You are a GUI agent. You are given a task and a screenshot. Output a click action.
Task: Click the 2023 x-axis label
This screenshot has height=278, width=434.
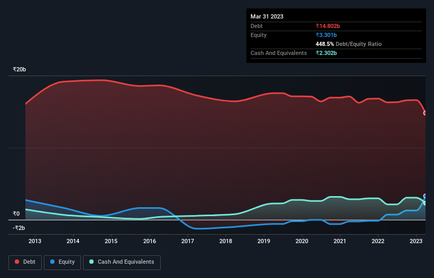416,241
